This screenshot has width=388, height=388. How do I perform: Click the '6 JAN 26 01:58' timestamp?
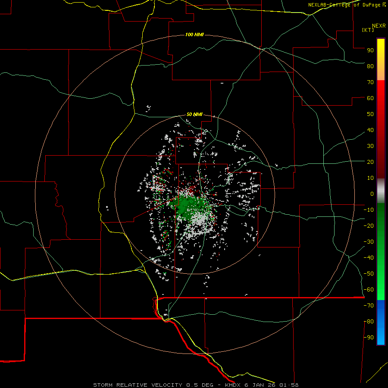(272, 385)
